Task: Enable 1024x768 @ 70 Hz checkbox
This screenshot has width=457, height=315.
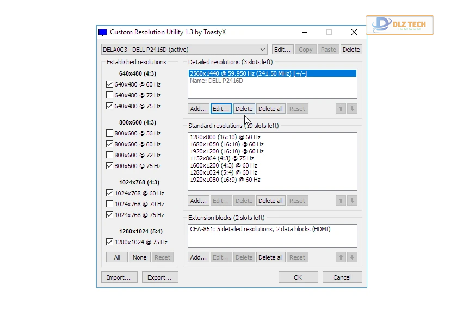Action: [109, 203]
